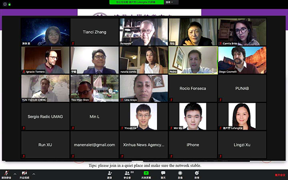Select the Xinhua News Agency participant tile
The width and height of the screenshot is (288, 180).
point(144,145)
